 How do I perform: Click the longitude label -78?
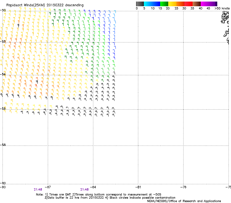(x=183, y=187)
